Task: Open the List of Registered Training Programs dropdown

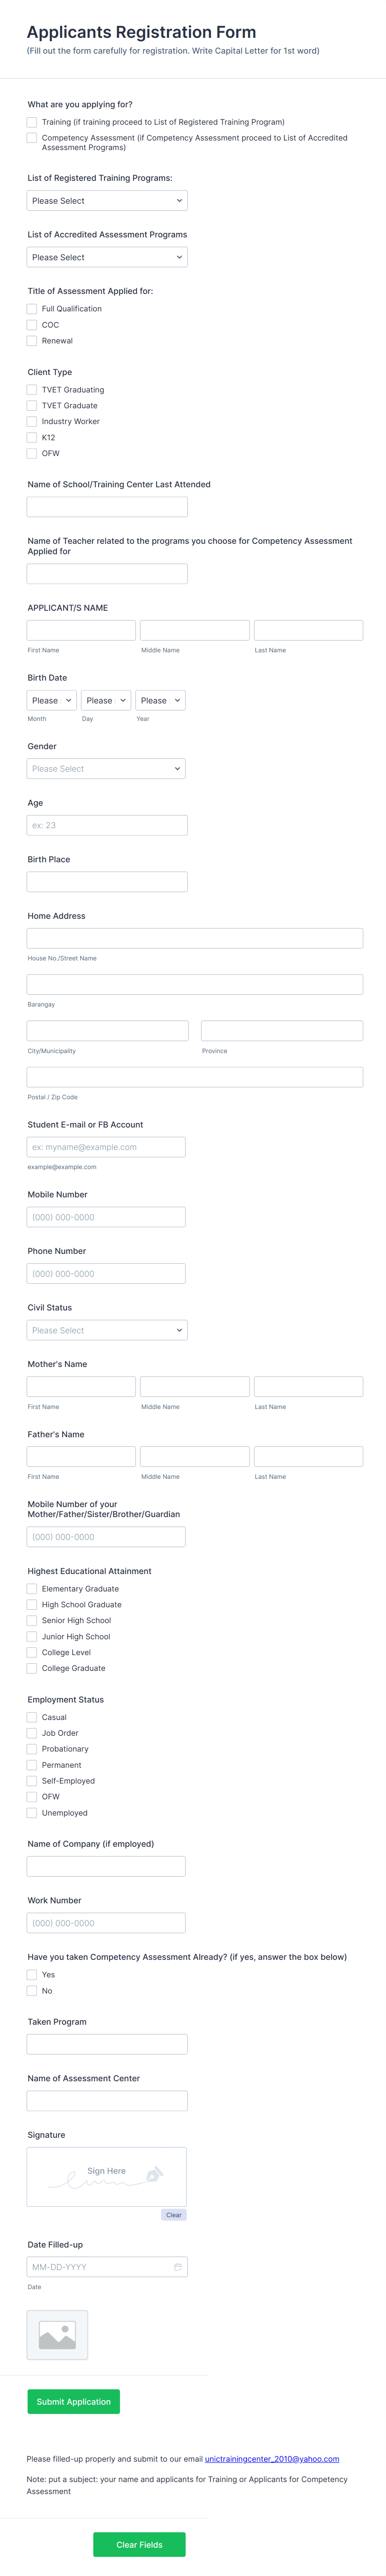Action: click(x=106, y=200)
